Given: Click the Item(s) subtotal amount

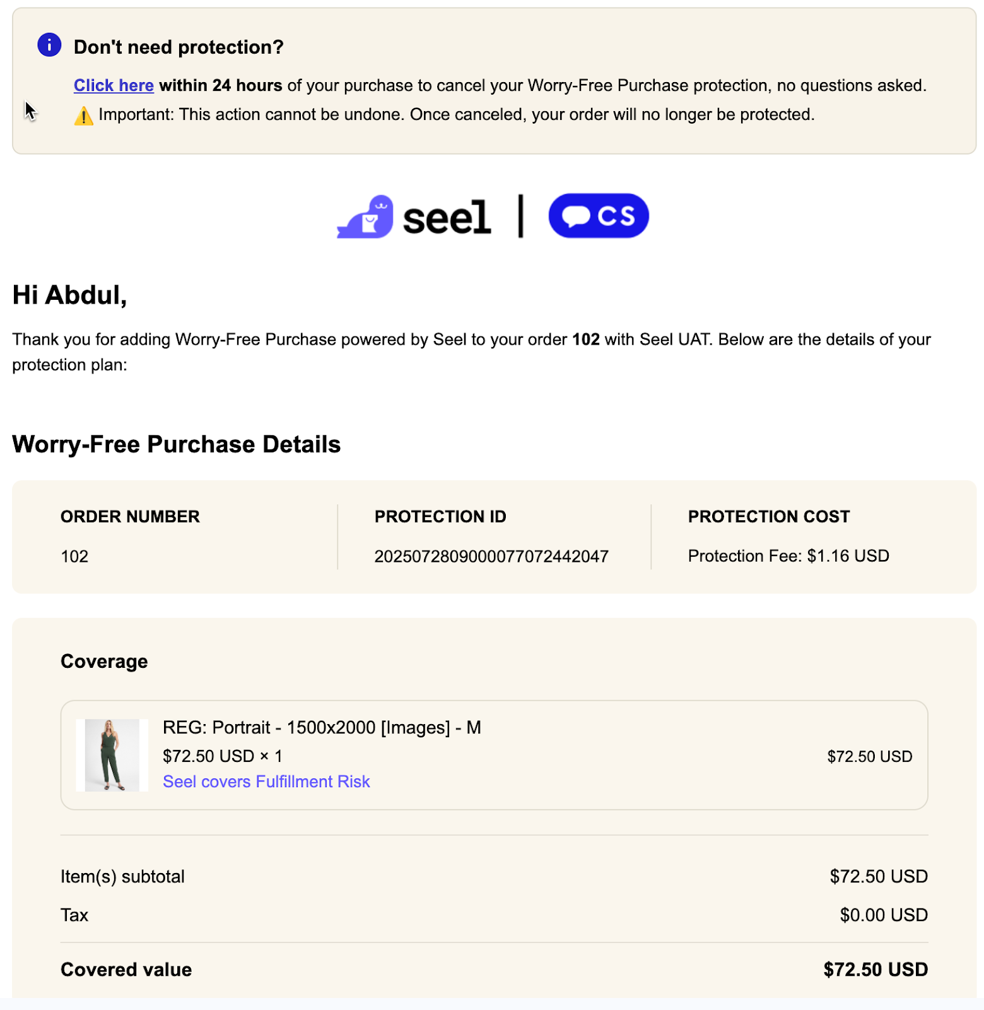Looking at the screenshot, I should coord(878,876).
